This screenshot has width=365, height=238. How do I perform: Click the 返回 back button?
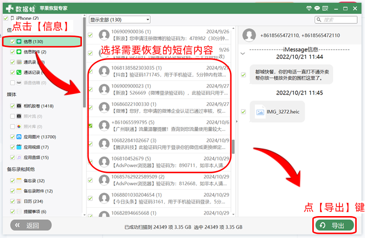pos(31,225)
